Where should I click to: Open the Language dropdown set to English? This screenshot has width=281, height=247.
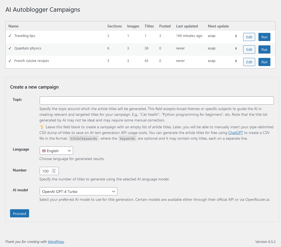coord(56,151)
